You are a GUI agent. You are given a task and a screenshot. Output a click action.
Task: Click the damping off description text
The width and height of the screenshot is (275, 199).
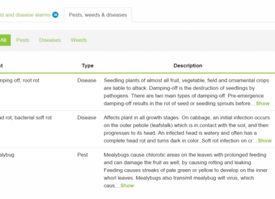tap(186, 92)
